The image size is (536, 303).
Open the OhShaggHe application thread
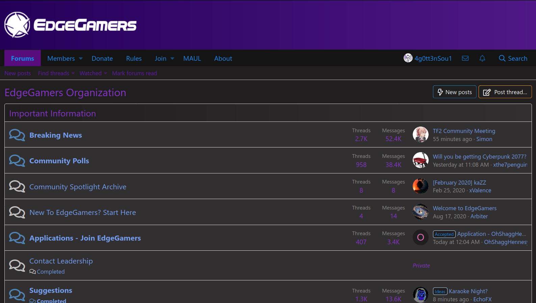(492, 234)
